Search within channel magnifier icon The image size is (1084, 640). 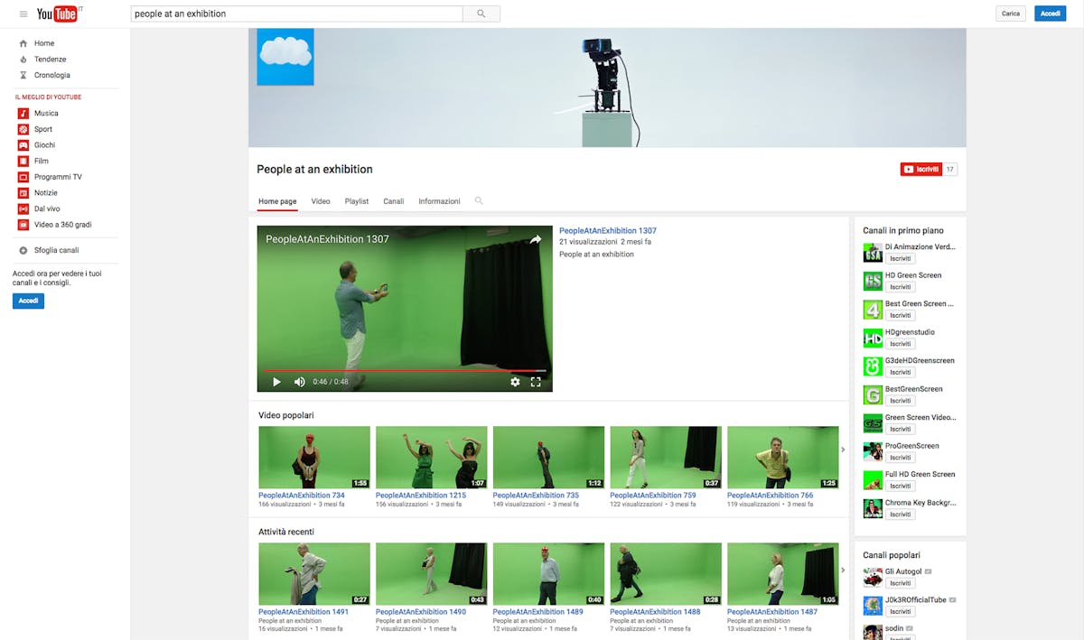479,200
